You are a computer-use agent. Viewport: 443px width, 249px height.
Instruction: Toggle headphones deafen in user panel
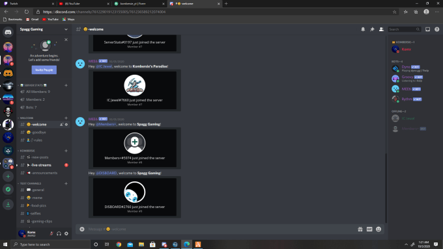[x=59, y=233]
